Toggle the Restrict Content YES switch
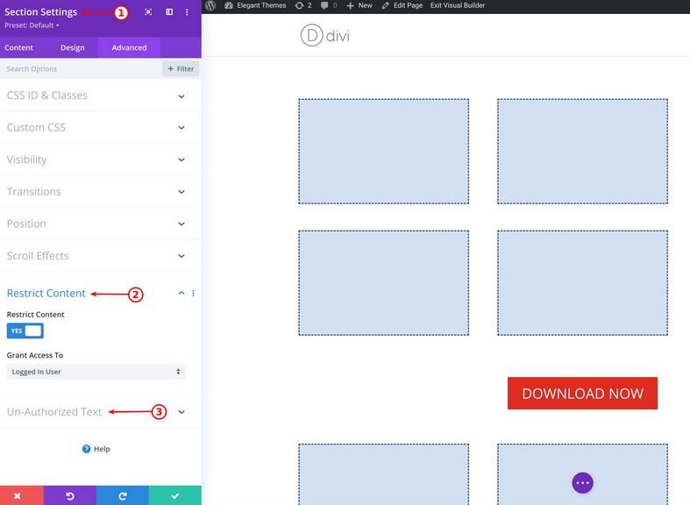 coord(25,331)
